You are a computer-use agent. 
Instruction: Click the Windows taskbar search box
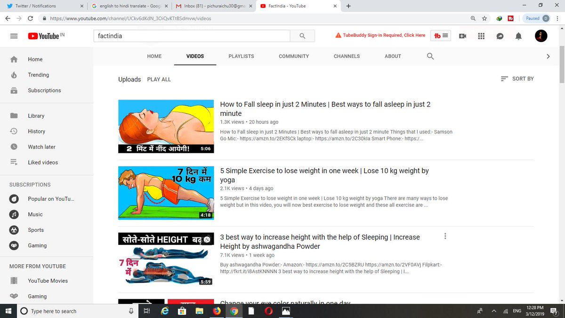[78, 311]
